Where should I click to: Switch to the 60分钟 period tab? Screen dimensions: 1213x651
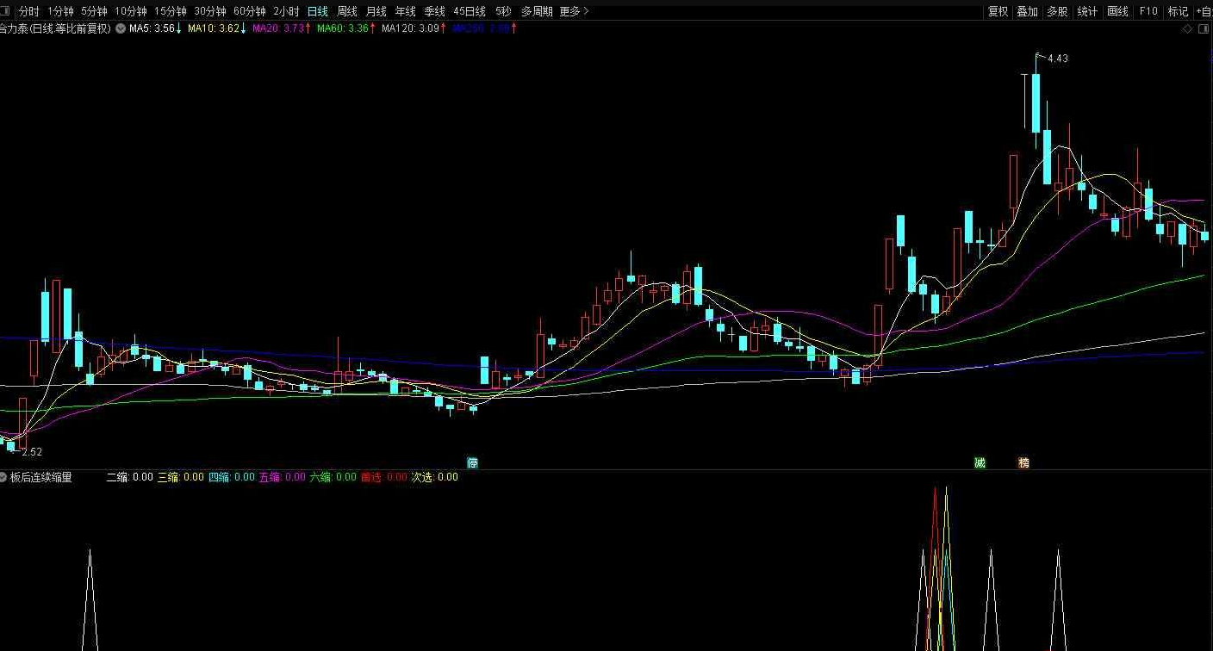tap(249, 11)
